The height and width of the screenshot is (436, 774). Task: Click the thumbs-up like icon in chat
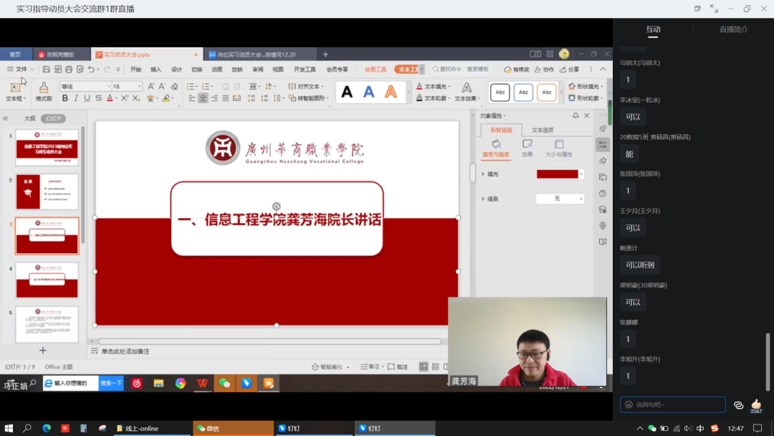click(x=756, y=404)
